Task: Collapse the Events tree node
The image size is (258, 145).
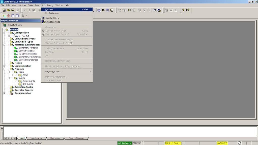Action: point(9,78)
